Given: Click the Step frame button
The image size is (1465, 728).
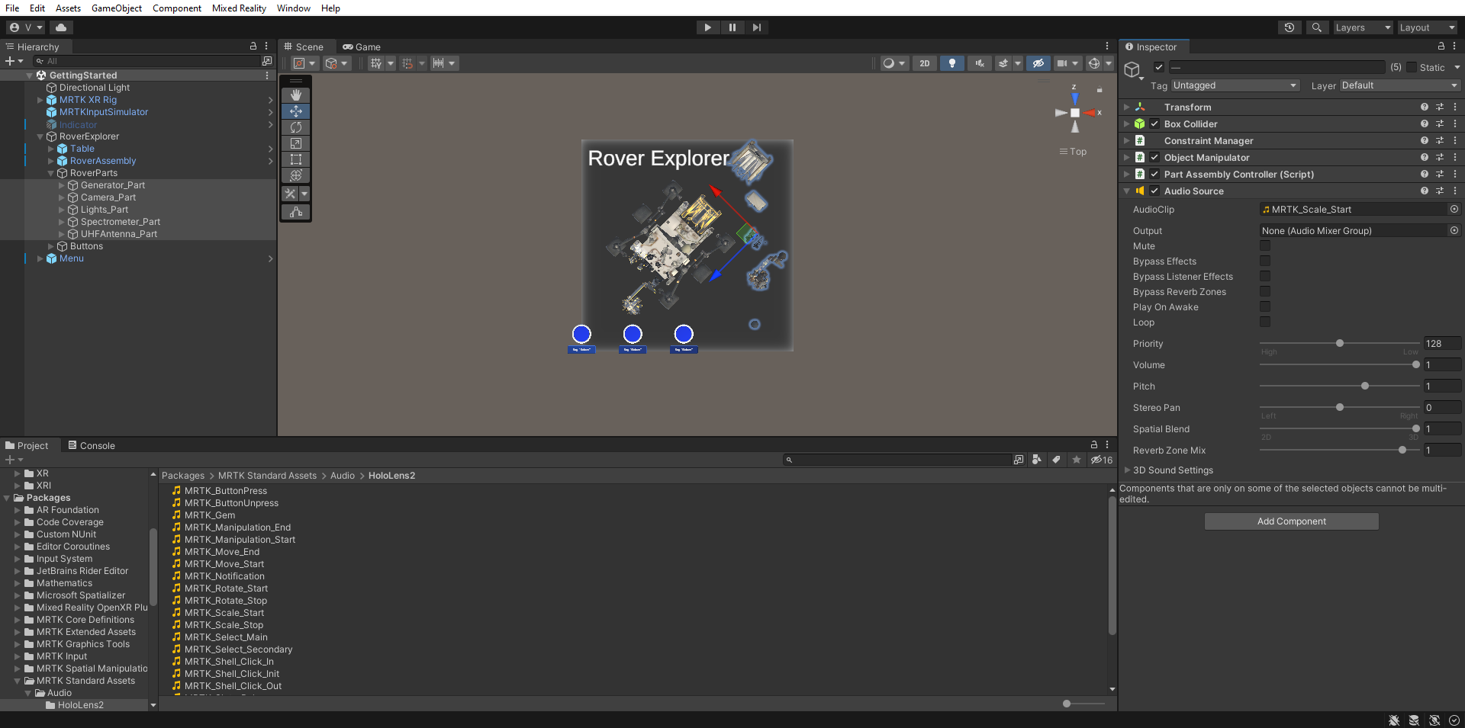Looking at the screenshot, I should 757,27.
